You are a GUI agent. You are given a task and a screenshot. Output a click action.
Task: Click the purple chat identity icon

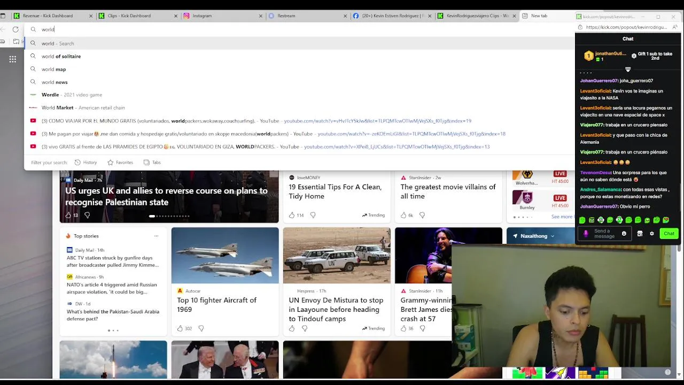click(586, 234)
